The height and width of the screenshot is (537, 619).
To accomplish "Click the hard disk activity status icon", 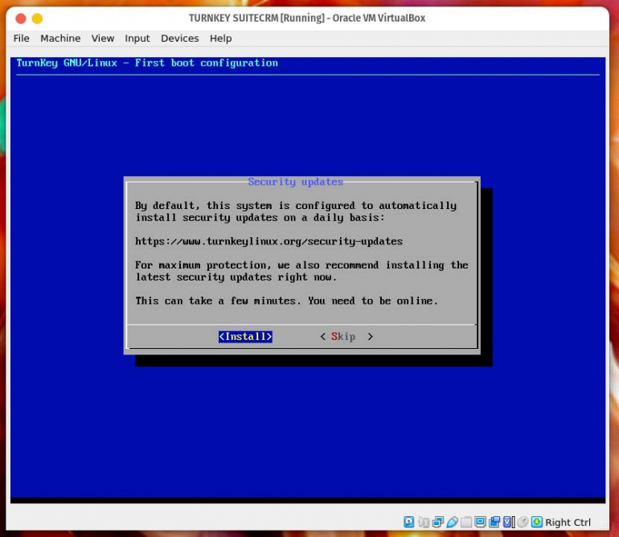I will click(408, 522).
